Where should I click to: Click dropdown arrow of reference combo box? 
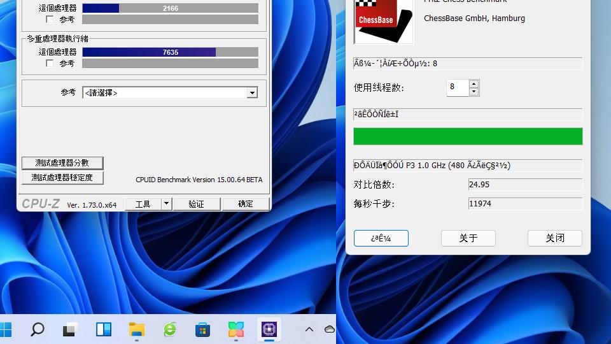252,93
